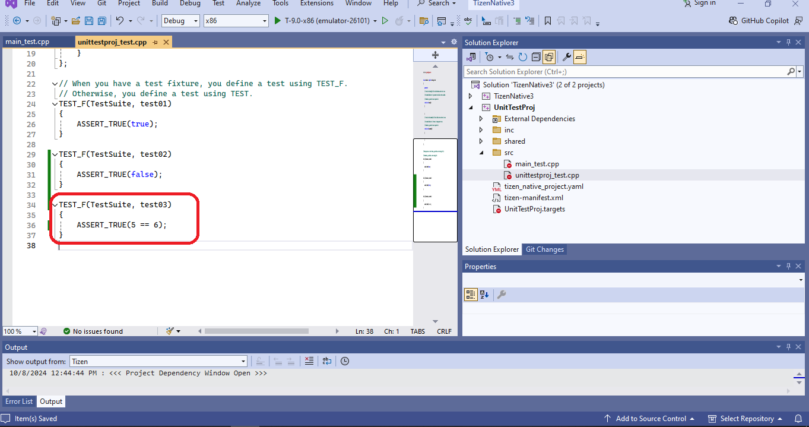Start debugging on T-9.0-x86 emulator
Viewport: 809px width, 427px height.
(277, 20)
